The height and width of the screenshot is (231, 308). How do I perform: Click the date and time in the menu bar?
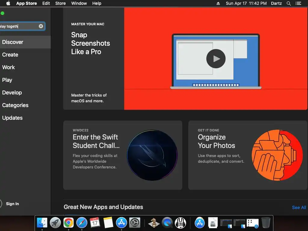[x=246, y=3]
